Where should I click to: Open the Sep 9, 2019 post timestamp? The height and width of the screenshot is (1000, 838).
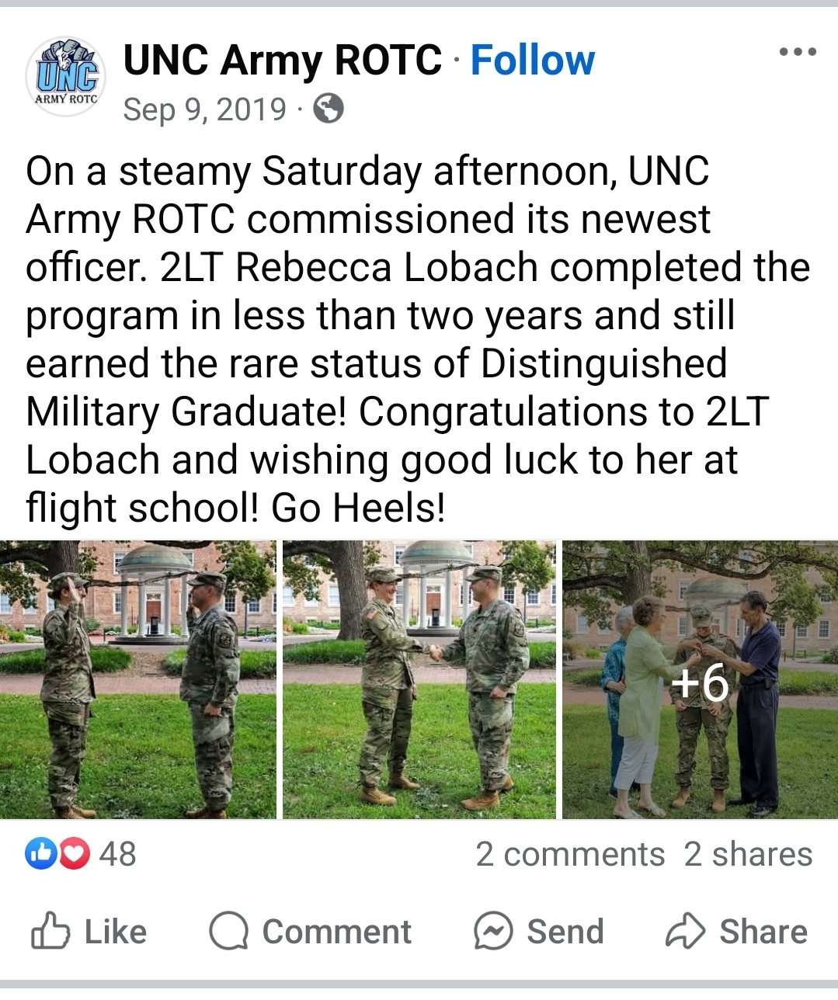[204, 109]
